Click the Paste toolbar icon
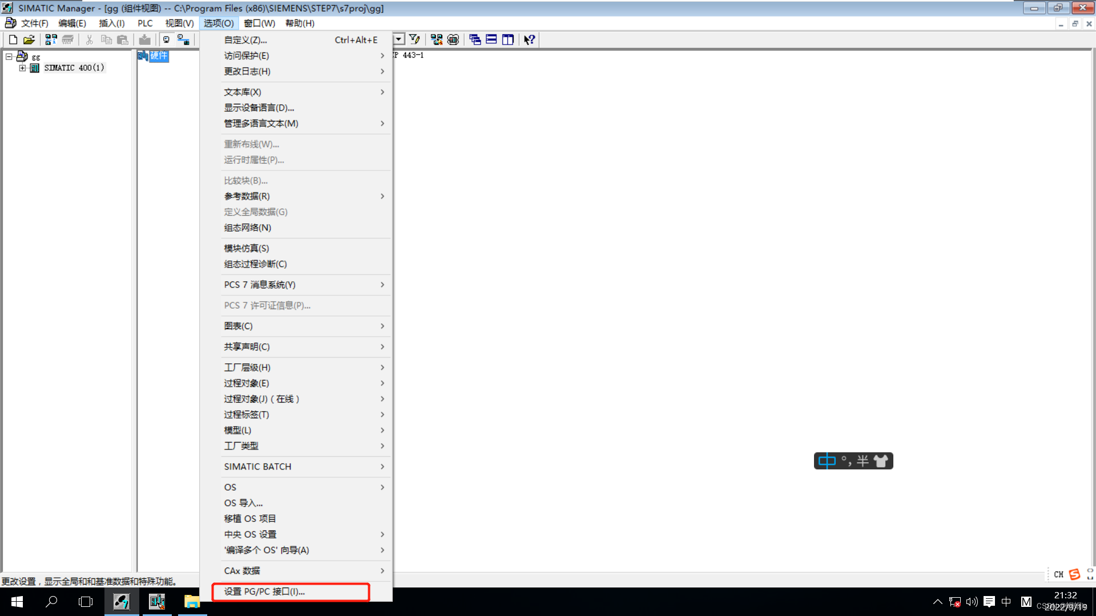The width and height of the screenshot is (1096, 616). pyautogui.click(x=122, y=39)
